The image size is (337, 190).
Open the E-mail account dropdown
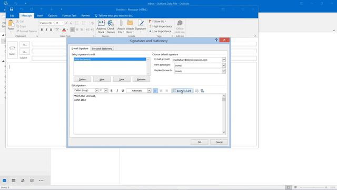click(x=223, y=60)
